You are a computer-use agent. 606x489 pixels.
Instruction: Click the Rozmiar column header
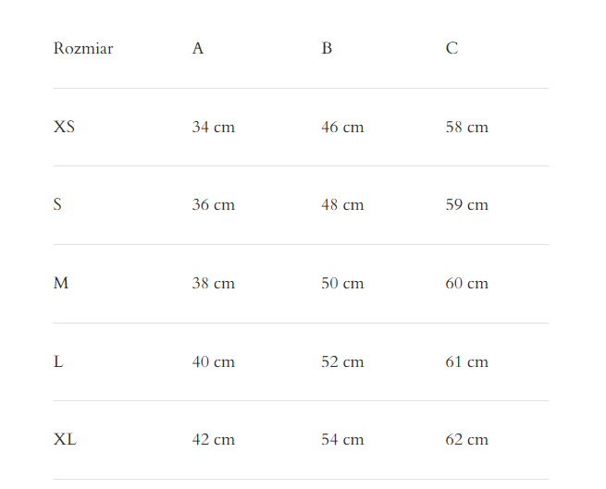coord(83,48)
